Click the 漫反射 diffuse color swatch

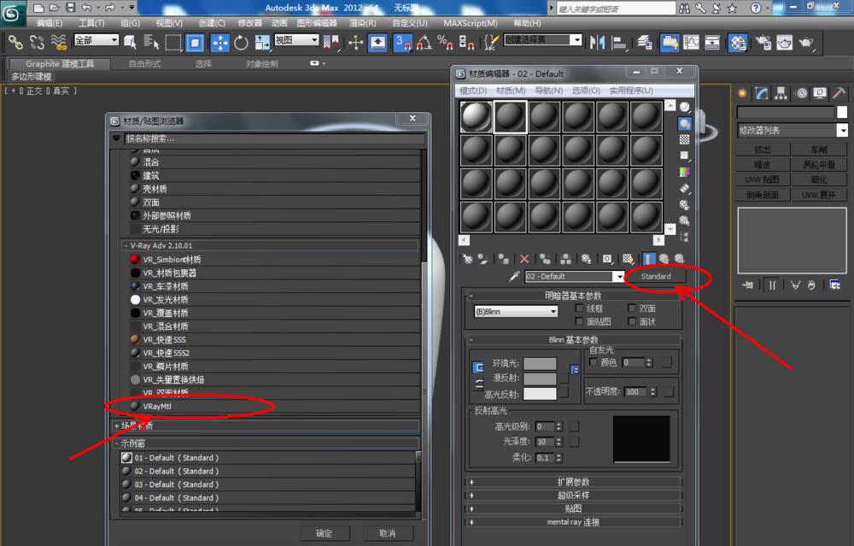[x=540, y=379]
